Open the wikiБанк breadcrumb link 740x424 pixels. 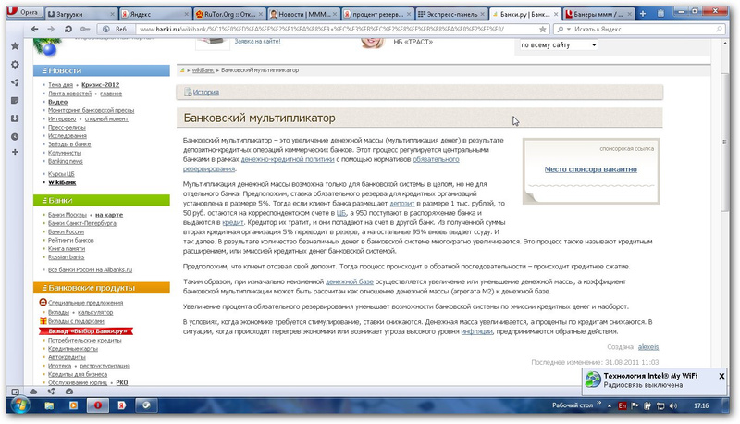point(203,70)
